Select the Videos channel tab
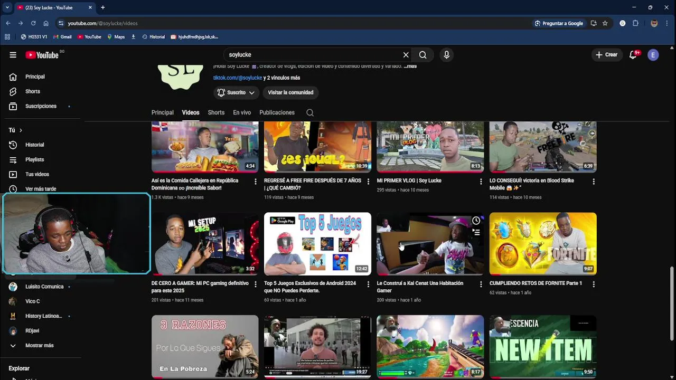Screen dimensions: 676x380 point(191,112)
